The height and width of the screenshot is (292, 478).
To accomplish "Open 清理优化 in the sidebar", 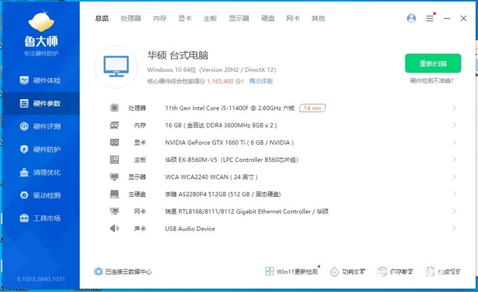I will tap(41, 172).
